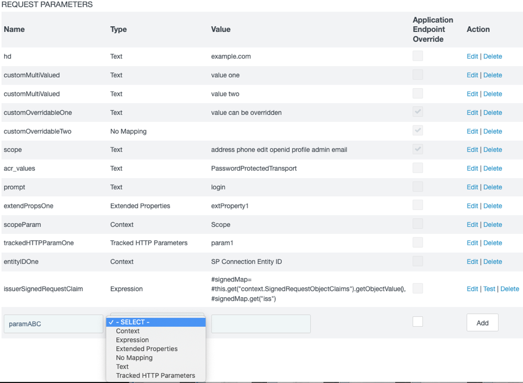Disable the scope parameter override checkbox
The height and width of the screenshot is (383, 523).
417,149
